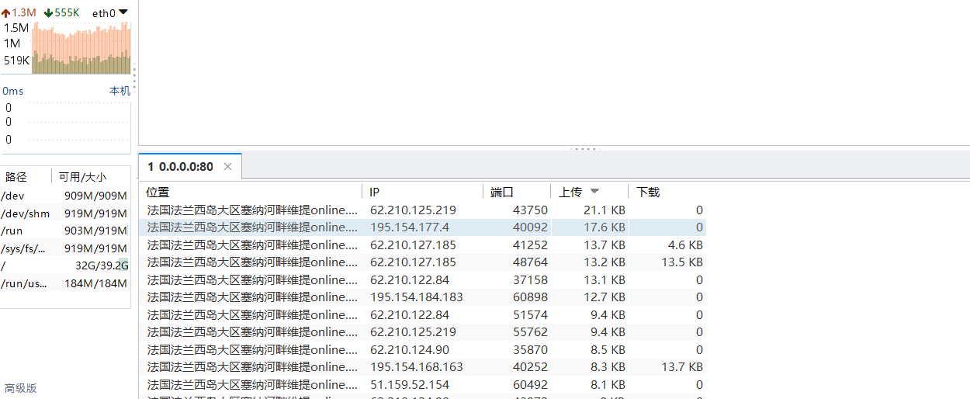
Task: Click port 51574 cell
Action: coord(530,314)
